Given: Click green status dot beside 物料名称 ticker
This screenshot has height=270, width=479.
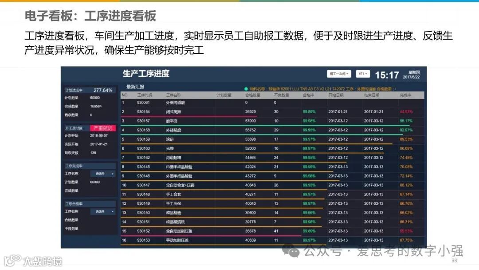Looking at the screenshot, I should point(246,89).
